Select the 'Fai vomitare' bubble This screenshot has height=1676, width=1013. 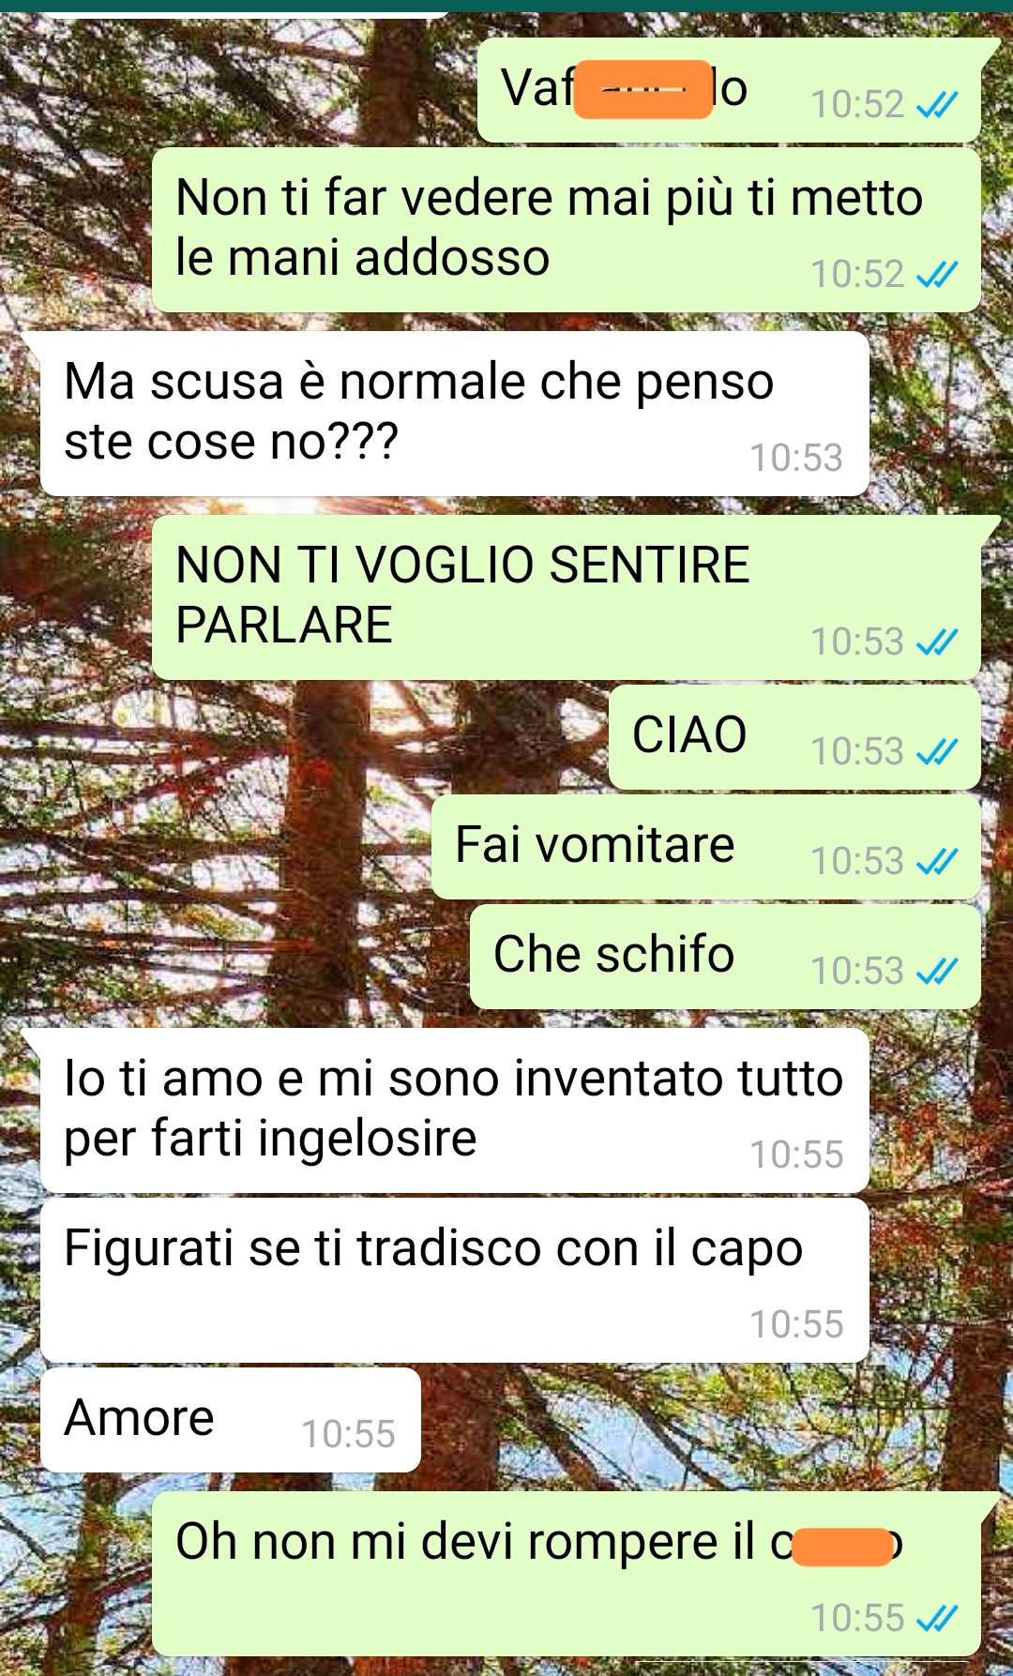pos(705,846)
